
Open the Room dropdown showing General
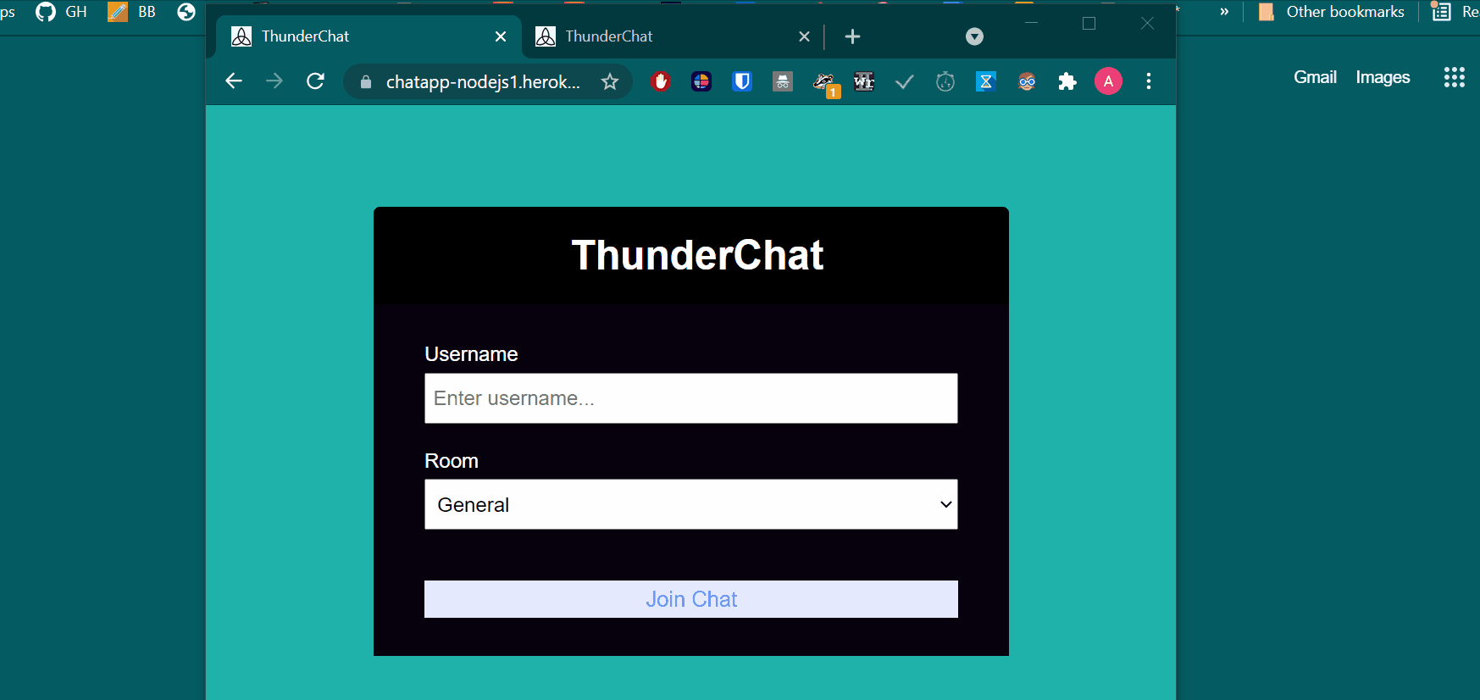[691, 504]
